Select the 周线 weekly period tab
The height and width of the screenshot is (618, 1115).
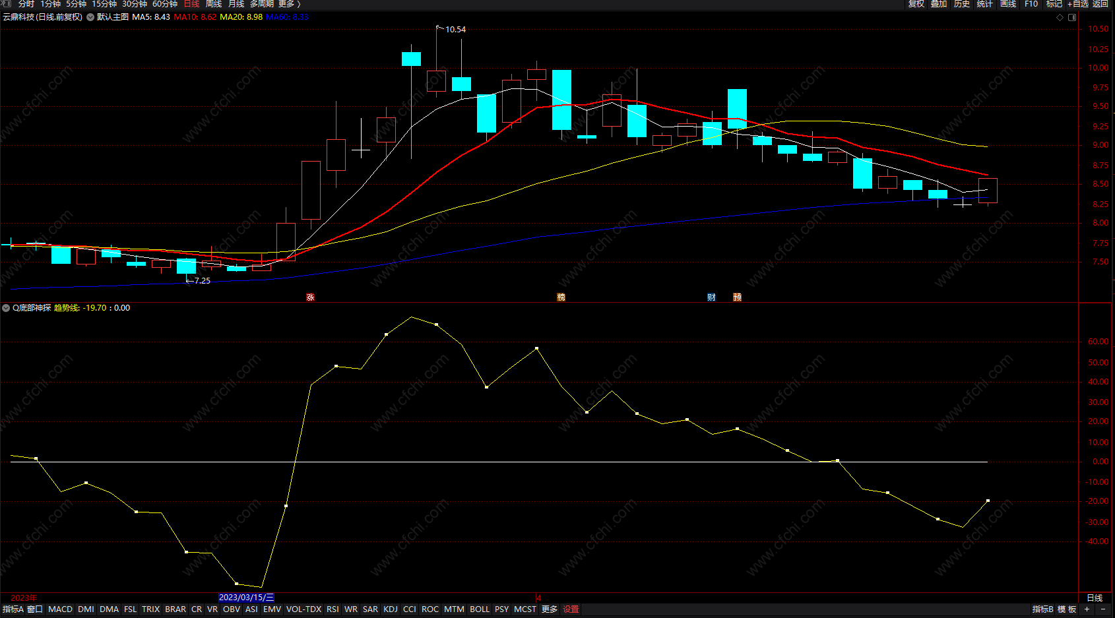[214, 4]
